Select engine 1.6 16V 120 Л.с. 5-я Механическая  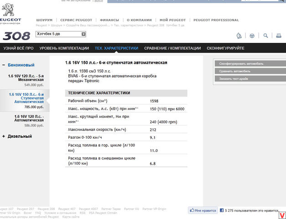26,78
